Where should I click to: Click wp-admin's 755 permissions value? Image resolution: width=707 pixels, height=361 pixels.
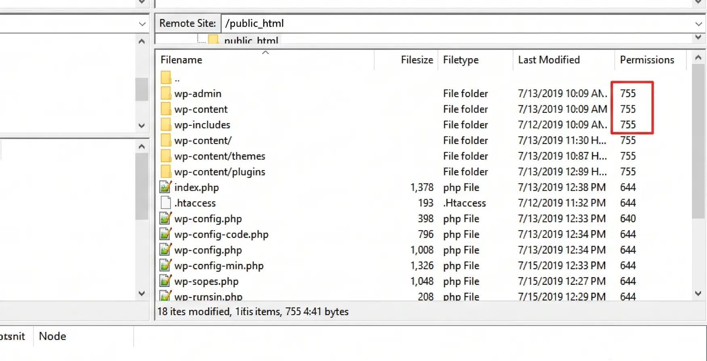click(x=628, y=93)
